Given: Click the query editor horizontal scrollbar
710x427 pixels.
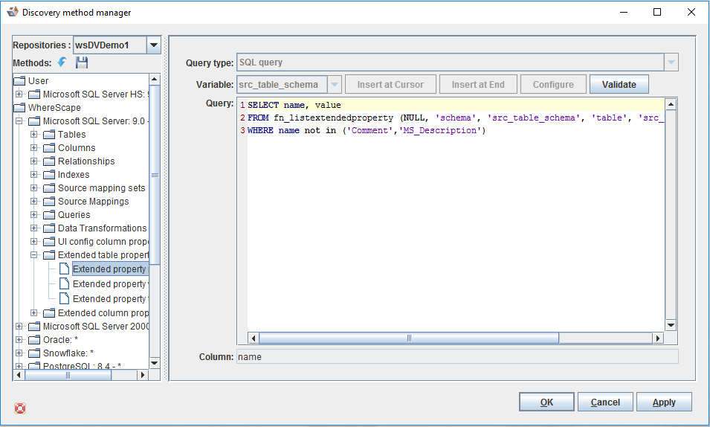Looking at the screenshot, I should (x=408, y=338).
